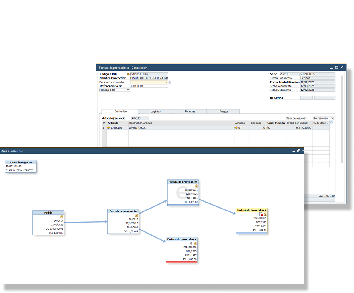
Task: Click the Referencia Serie input field
Action: point(149,86)
